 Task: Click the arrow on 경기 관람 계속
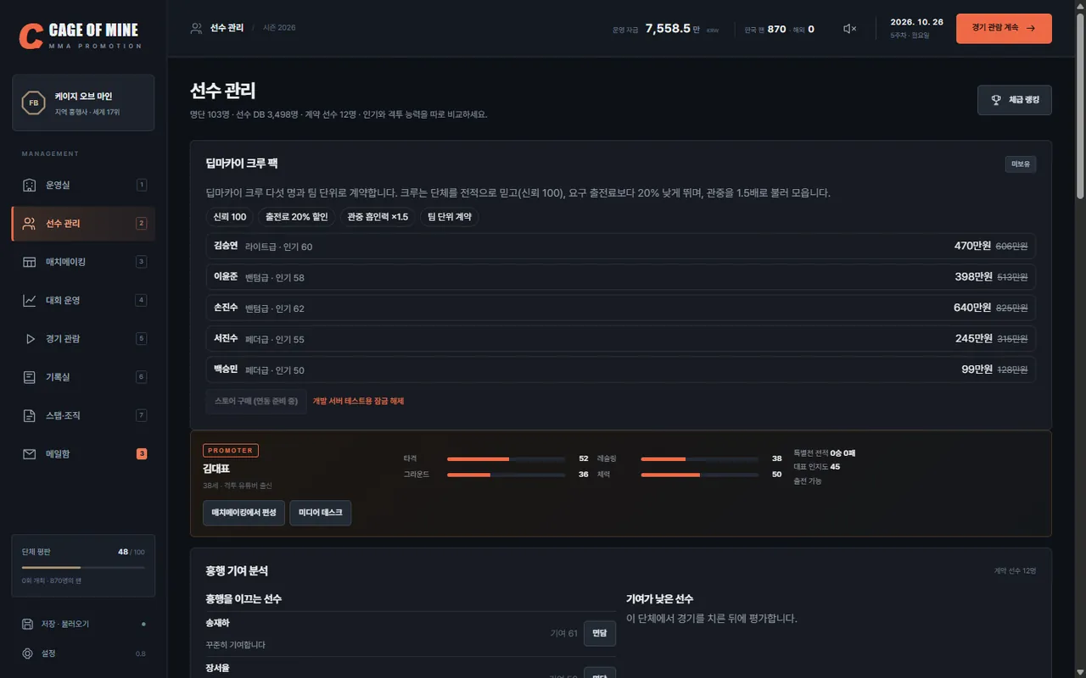tap(1031, 28)
